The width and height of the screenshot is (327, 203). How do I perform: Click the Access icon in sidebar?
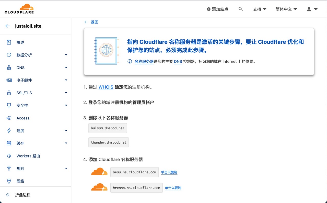[x=9, y=118]
